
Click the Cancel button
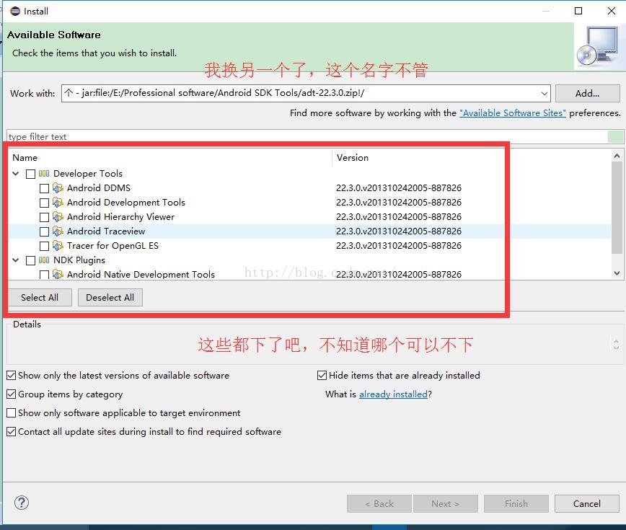coord(587,503)
